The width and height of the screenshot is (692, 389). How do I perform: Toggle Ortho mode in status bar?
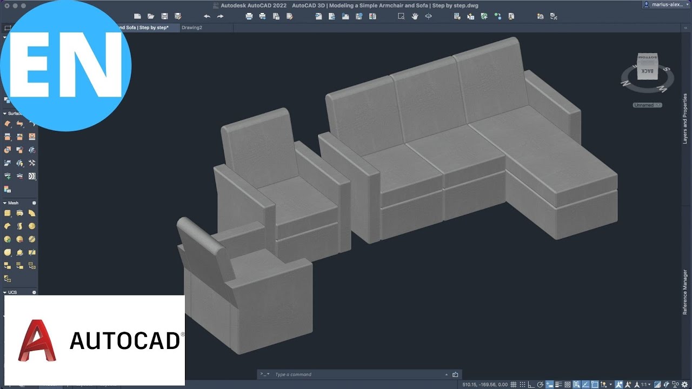coord(531,384)
